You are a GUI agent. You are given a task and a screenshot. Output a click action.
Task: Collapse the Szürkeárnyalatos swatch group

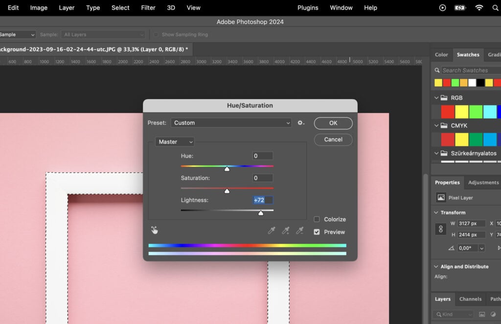(436, 153)
